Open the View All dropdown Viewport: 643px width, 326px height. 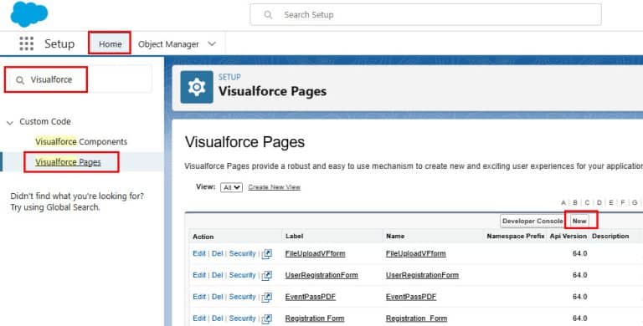click(231, 187)
